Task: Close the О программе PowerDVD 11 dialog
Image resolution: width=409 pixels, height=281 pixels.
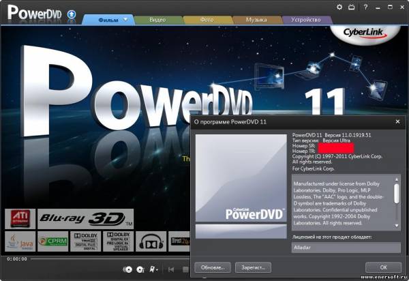Action: tap(397, 121)
